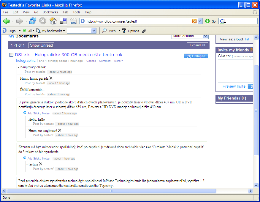Open the Tools menu
Screen dimensions: 260x202
[x=77, y=12]
